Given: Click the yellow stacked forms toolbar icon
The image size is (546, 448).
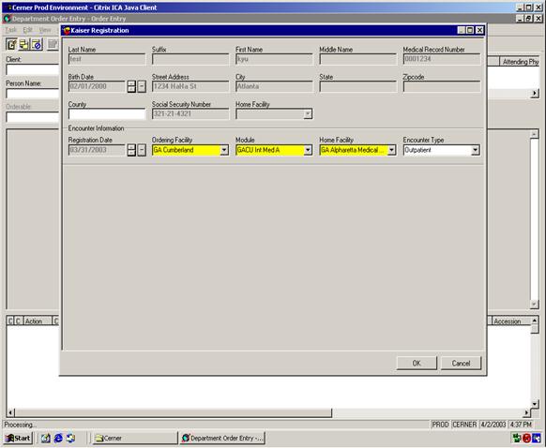Looking at the screenshot, I should point(24,44).
